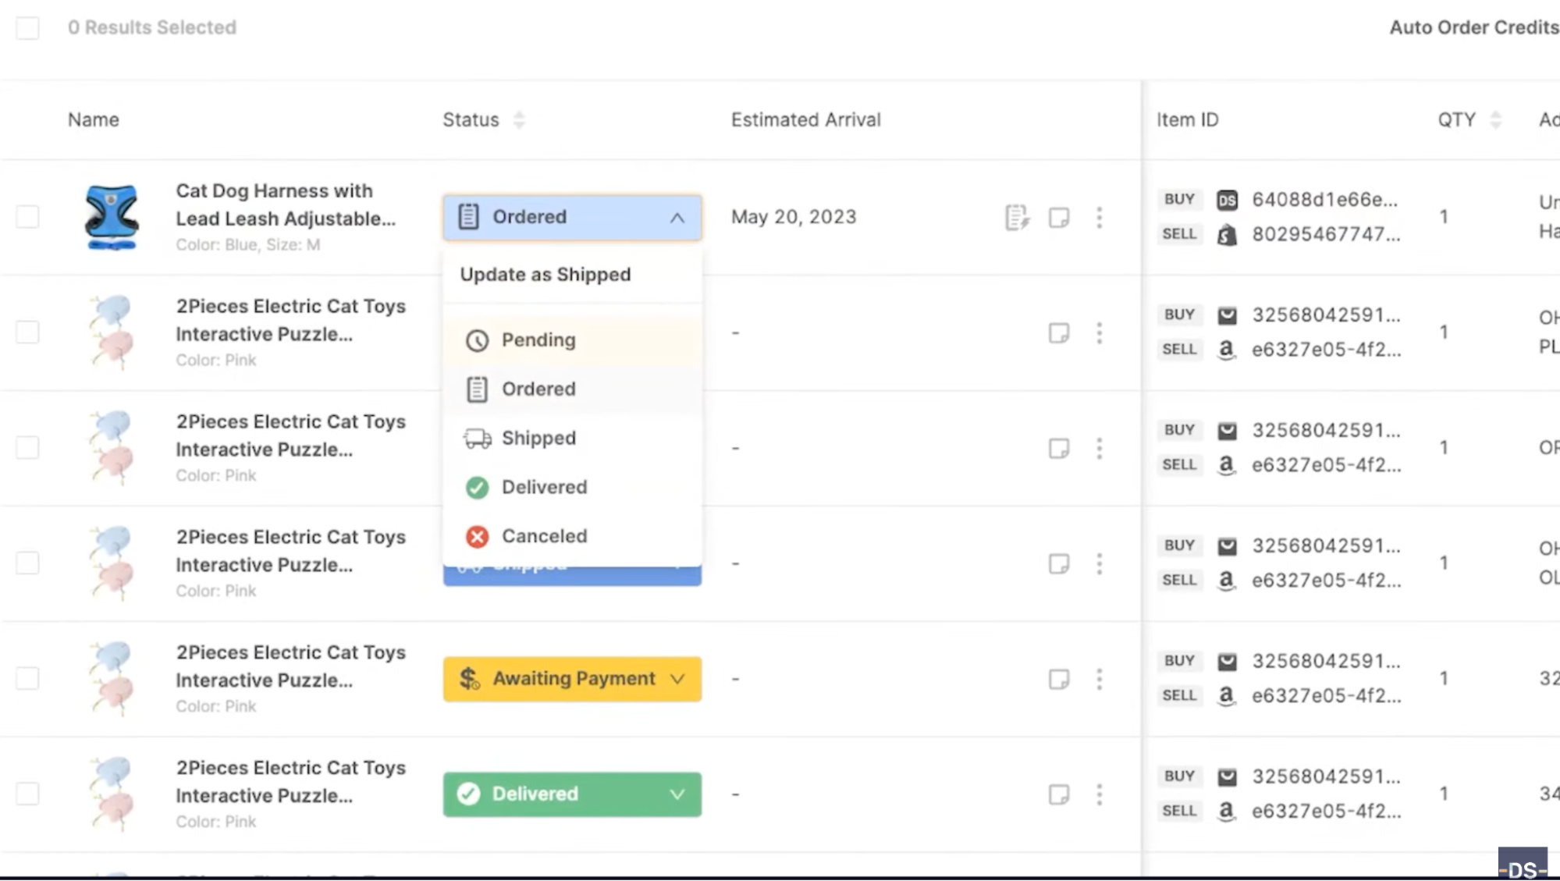This screenshot has width=1560, height=881.
Task: Open order details icon for harness row
Action: point(1017,218)
